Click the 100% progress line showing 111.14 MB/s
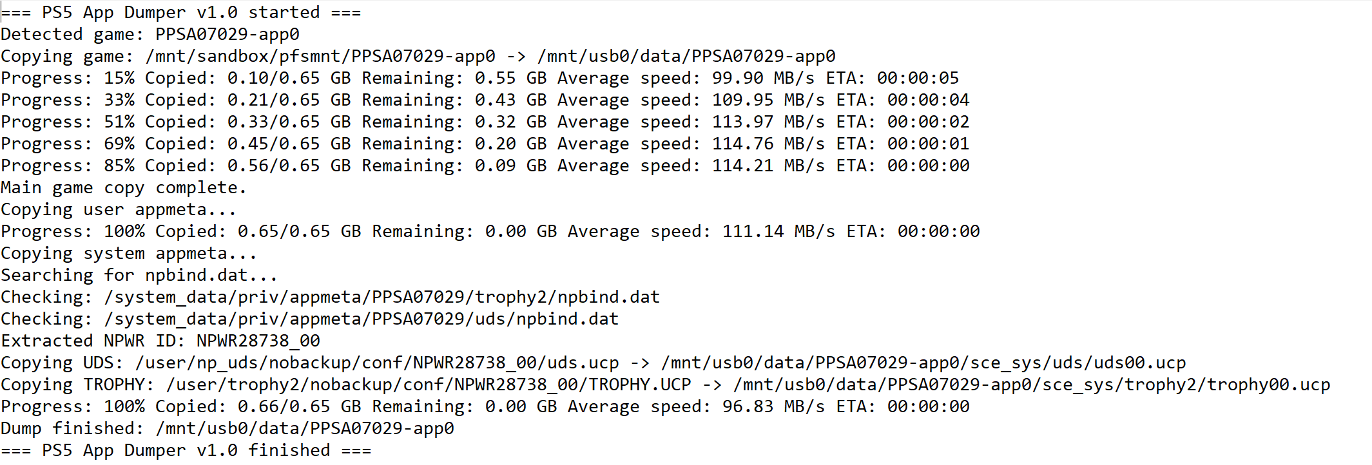This screenshot has width=1372, height=465. tap(490, 232)
